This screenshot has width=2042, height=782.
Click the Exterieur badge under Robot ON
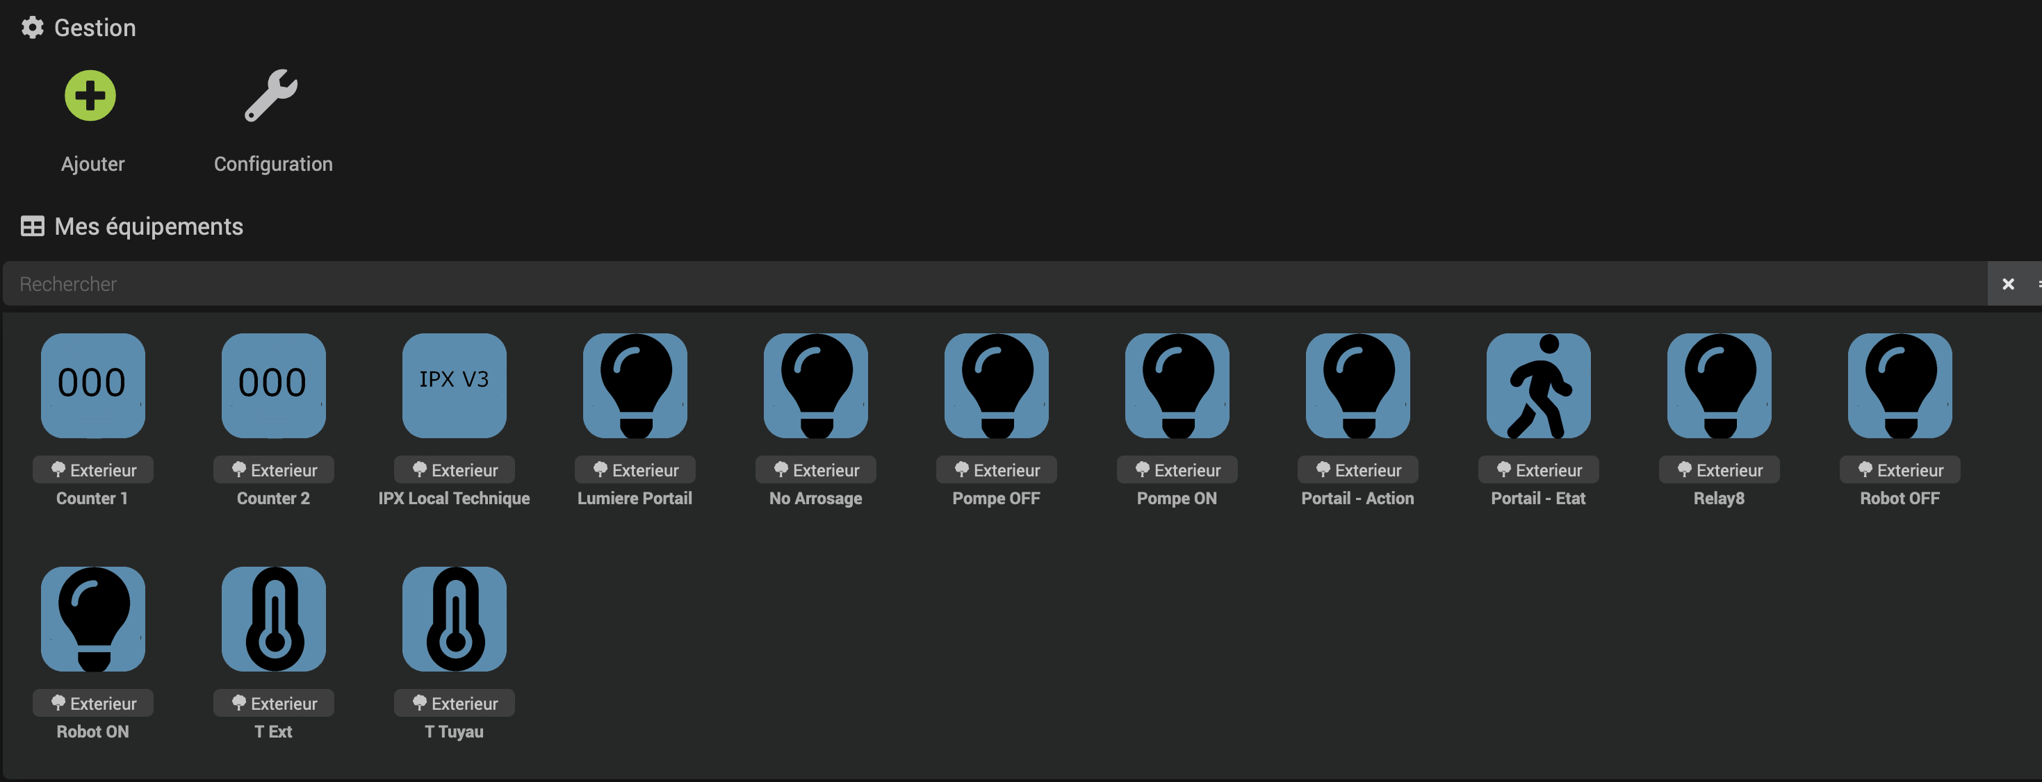click(x=92, y=703)
